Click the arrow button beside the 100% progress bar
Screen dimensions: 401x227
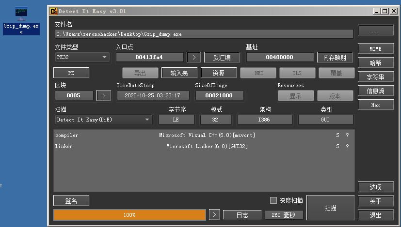pos(214,215)
